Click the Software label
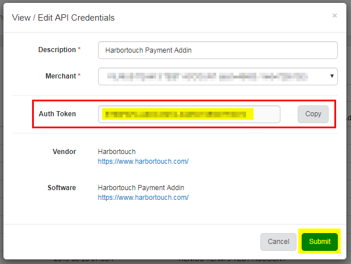The height and width of the screenshot is (264, 351). pyautogui.click(x=61, y=188)
